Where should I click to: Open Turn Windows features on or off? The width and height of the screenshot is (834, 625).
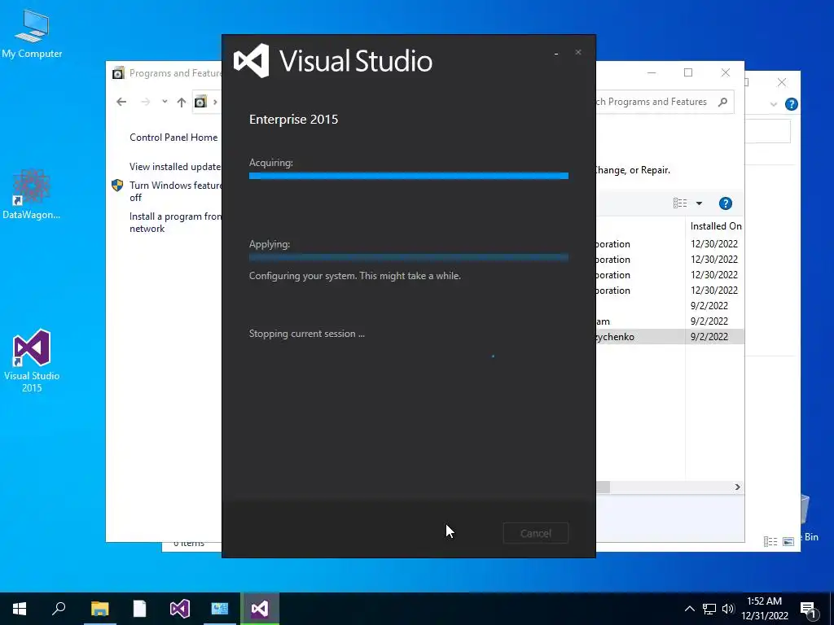[x=176, y=191]
